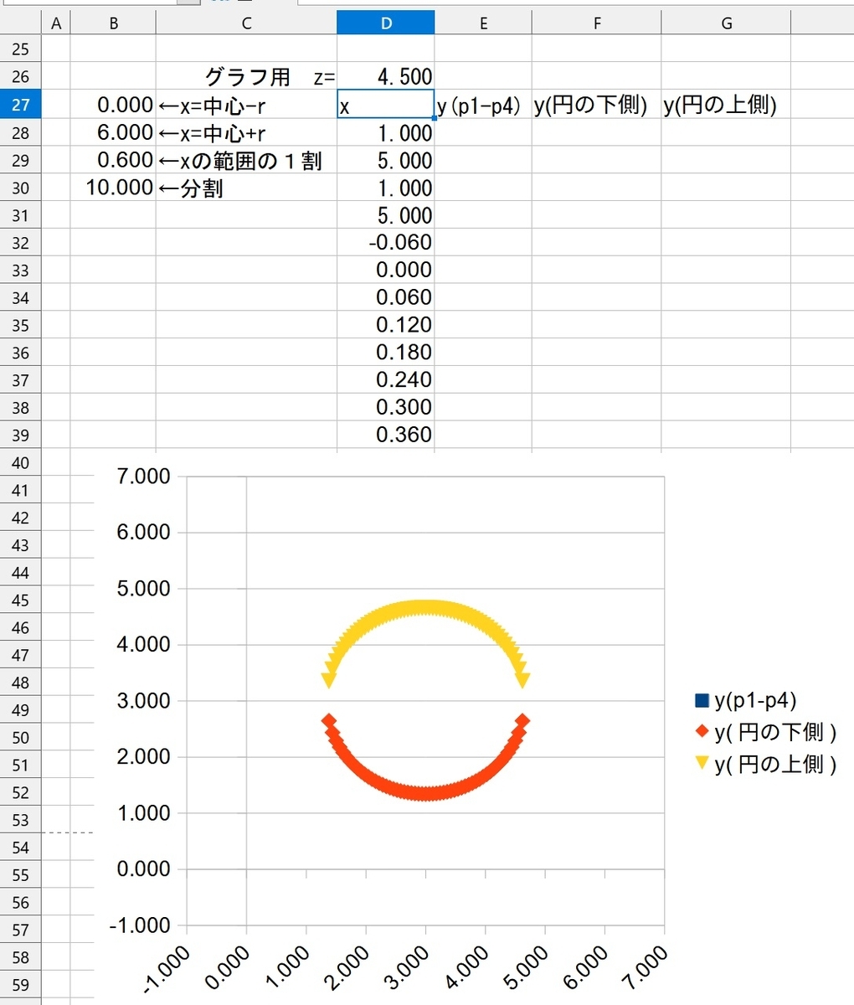Select column header F
Image resolution: width=854 pixels, height=1005 pixels.
(x=596, y=23)
